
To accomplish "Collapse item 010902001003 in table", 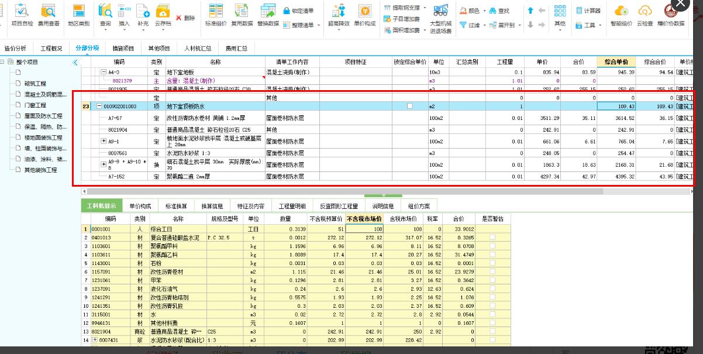I will pos(98,106).
